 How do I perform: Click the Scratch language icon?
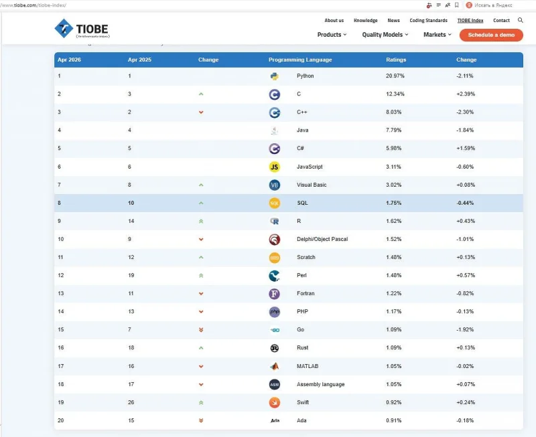point(275,258)
